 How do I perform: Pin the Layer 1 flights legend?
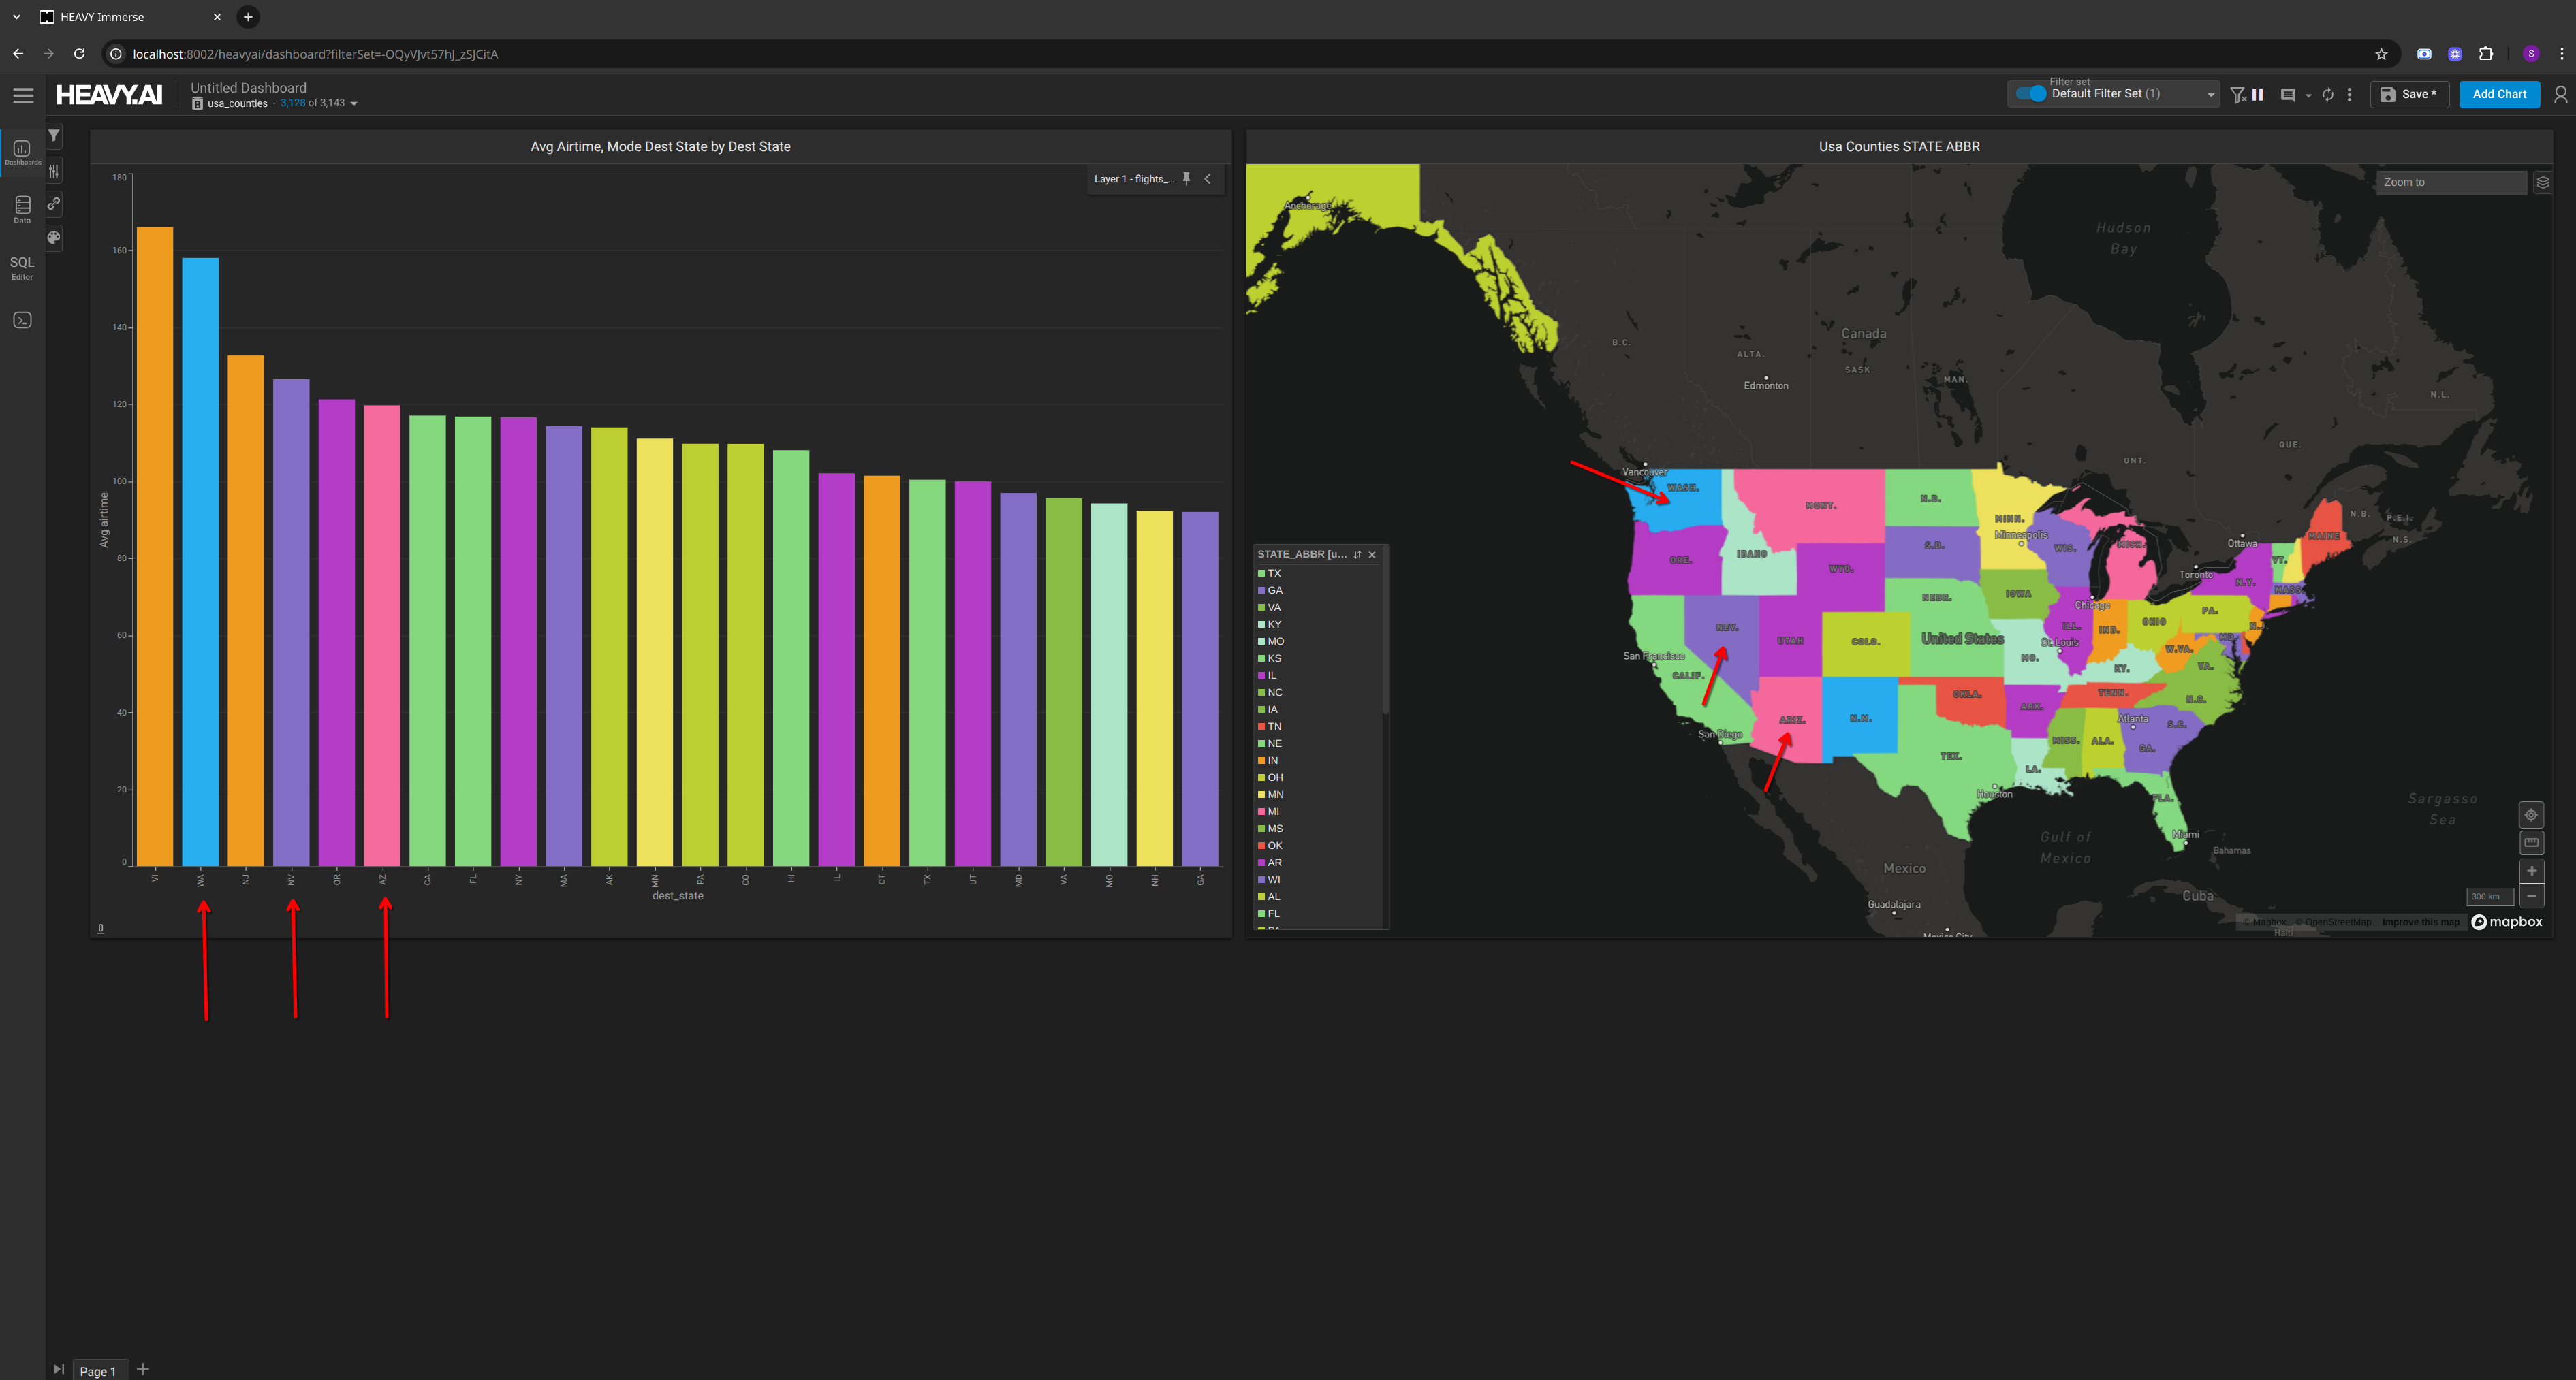click(1187, 179)
